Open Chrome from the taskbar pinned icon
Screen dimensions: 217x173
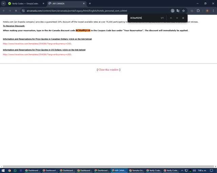[9, 171]
